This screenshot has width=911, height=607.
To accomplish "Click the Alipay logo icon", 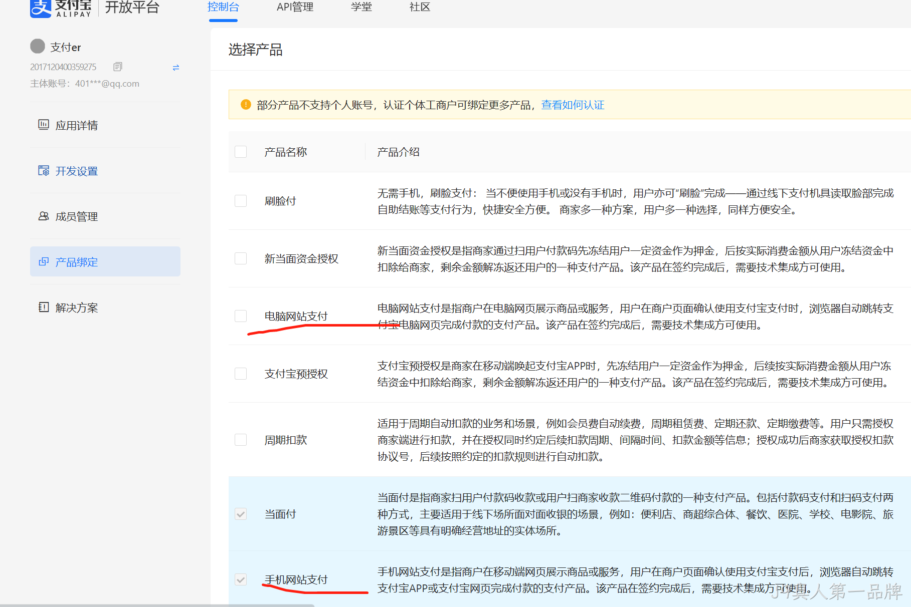I will click(x=41, y=8).
